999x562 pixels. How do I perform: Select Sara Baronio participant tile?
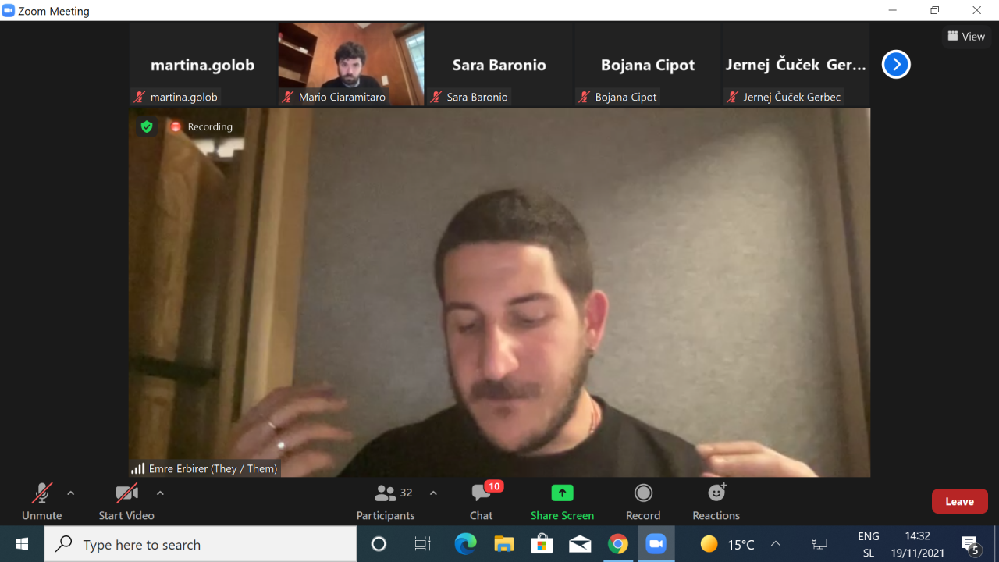coord(499,64)
